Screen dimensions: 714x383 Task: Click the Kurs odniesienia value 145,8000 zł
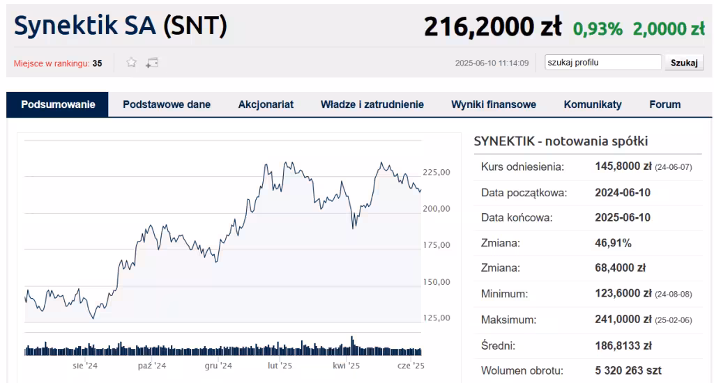click(x=623, y=166)
